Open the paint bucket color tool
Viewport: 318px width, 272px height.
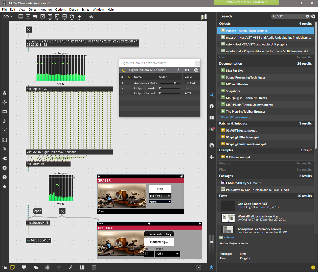pos(91,16)
